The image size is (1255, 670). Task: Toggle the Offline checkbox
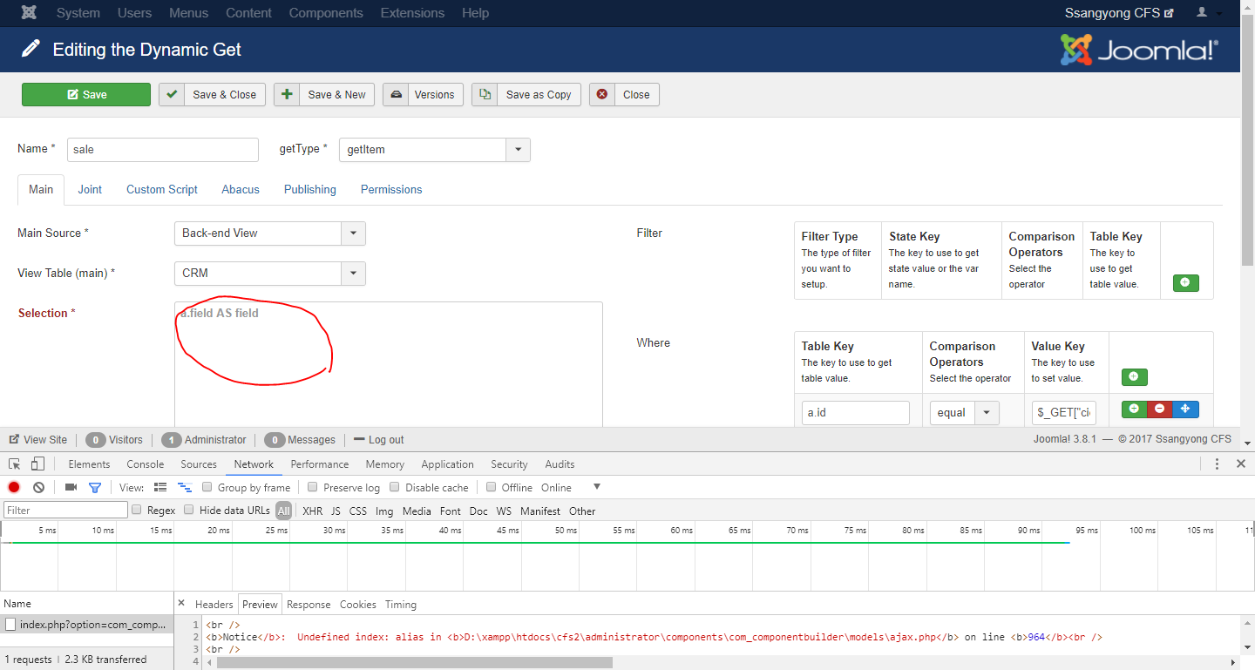[492, 487]
